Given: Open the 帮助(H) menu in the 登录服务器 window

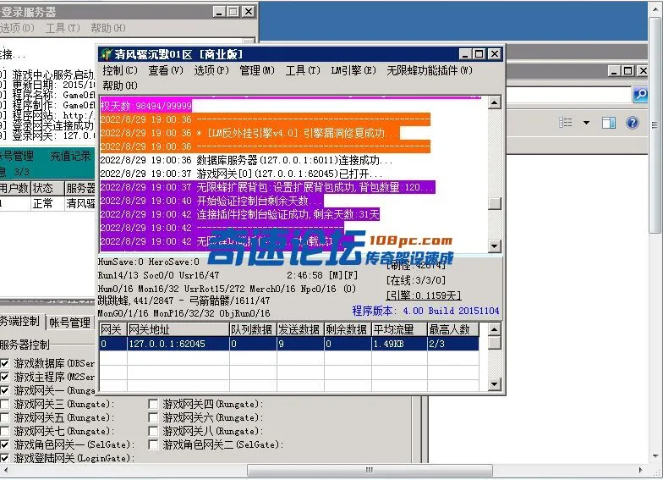Looking at the screenshot, I should pos(108,28).
